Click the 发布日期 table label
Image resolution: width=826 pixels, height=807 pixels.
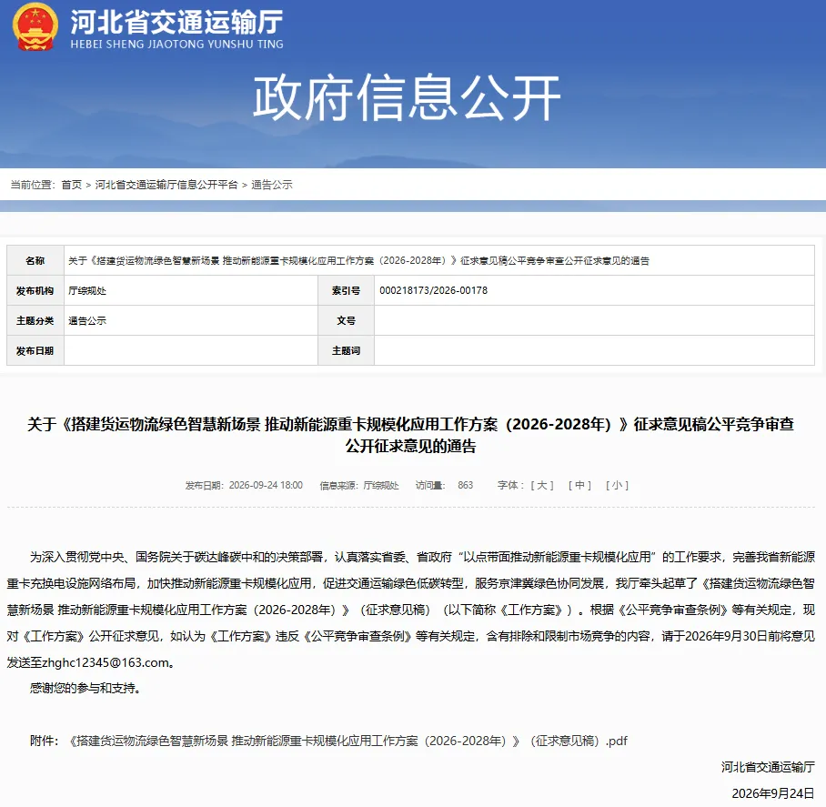[x=35, y=351]
